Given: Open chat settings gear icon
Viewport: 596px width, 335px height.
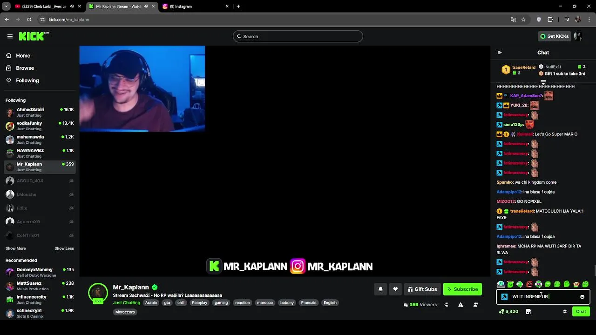Looking at the screenshot, I should 565,312.
